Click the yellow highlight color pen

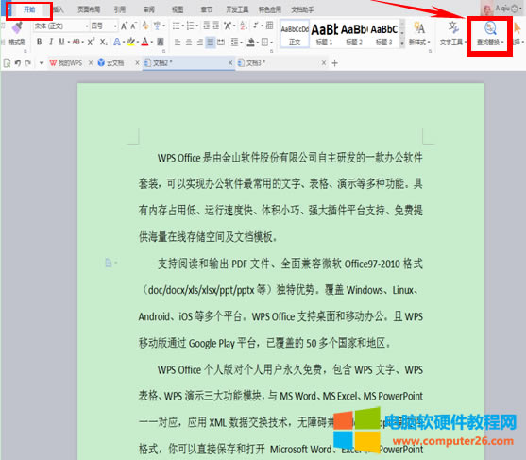[130, 42]
